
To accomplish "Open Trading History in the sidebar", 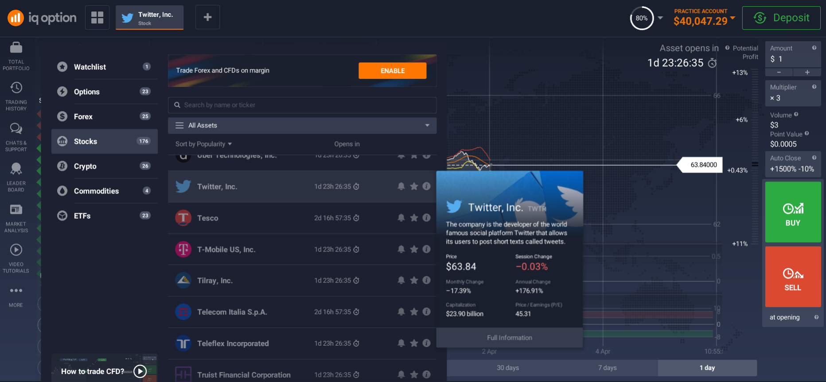I will point(16,88).
